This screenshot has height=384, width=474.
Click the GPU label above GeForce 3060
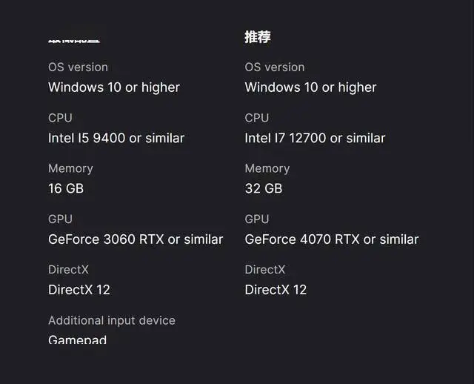point(60,219)
